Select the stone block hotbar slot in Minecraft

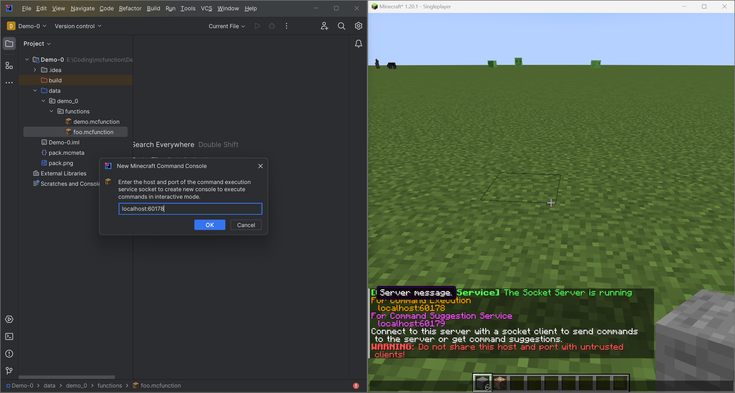[483, 383]
